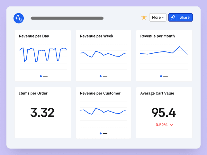Viewport: 207px width, 155px height.
Task: Open the More dropdown menu
Action: (157, 17)
